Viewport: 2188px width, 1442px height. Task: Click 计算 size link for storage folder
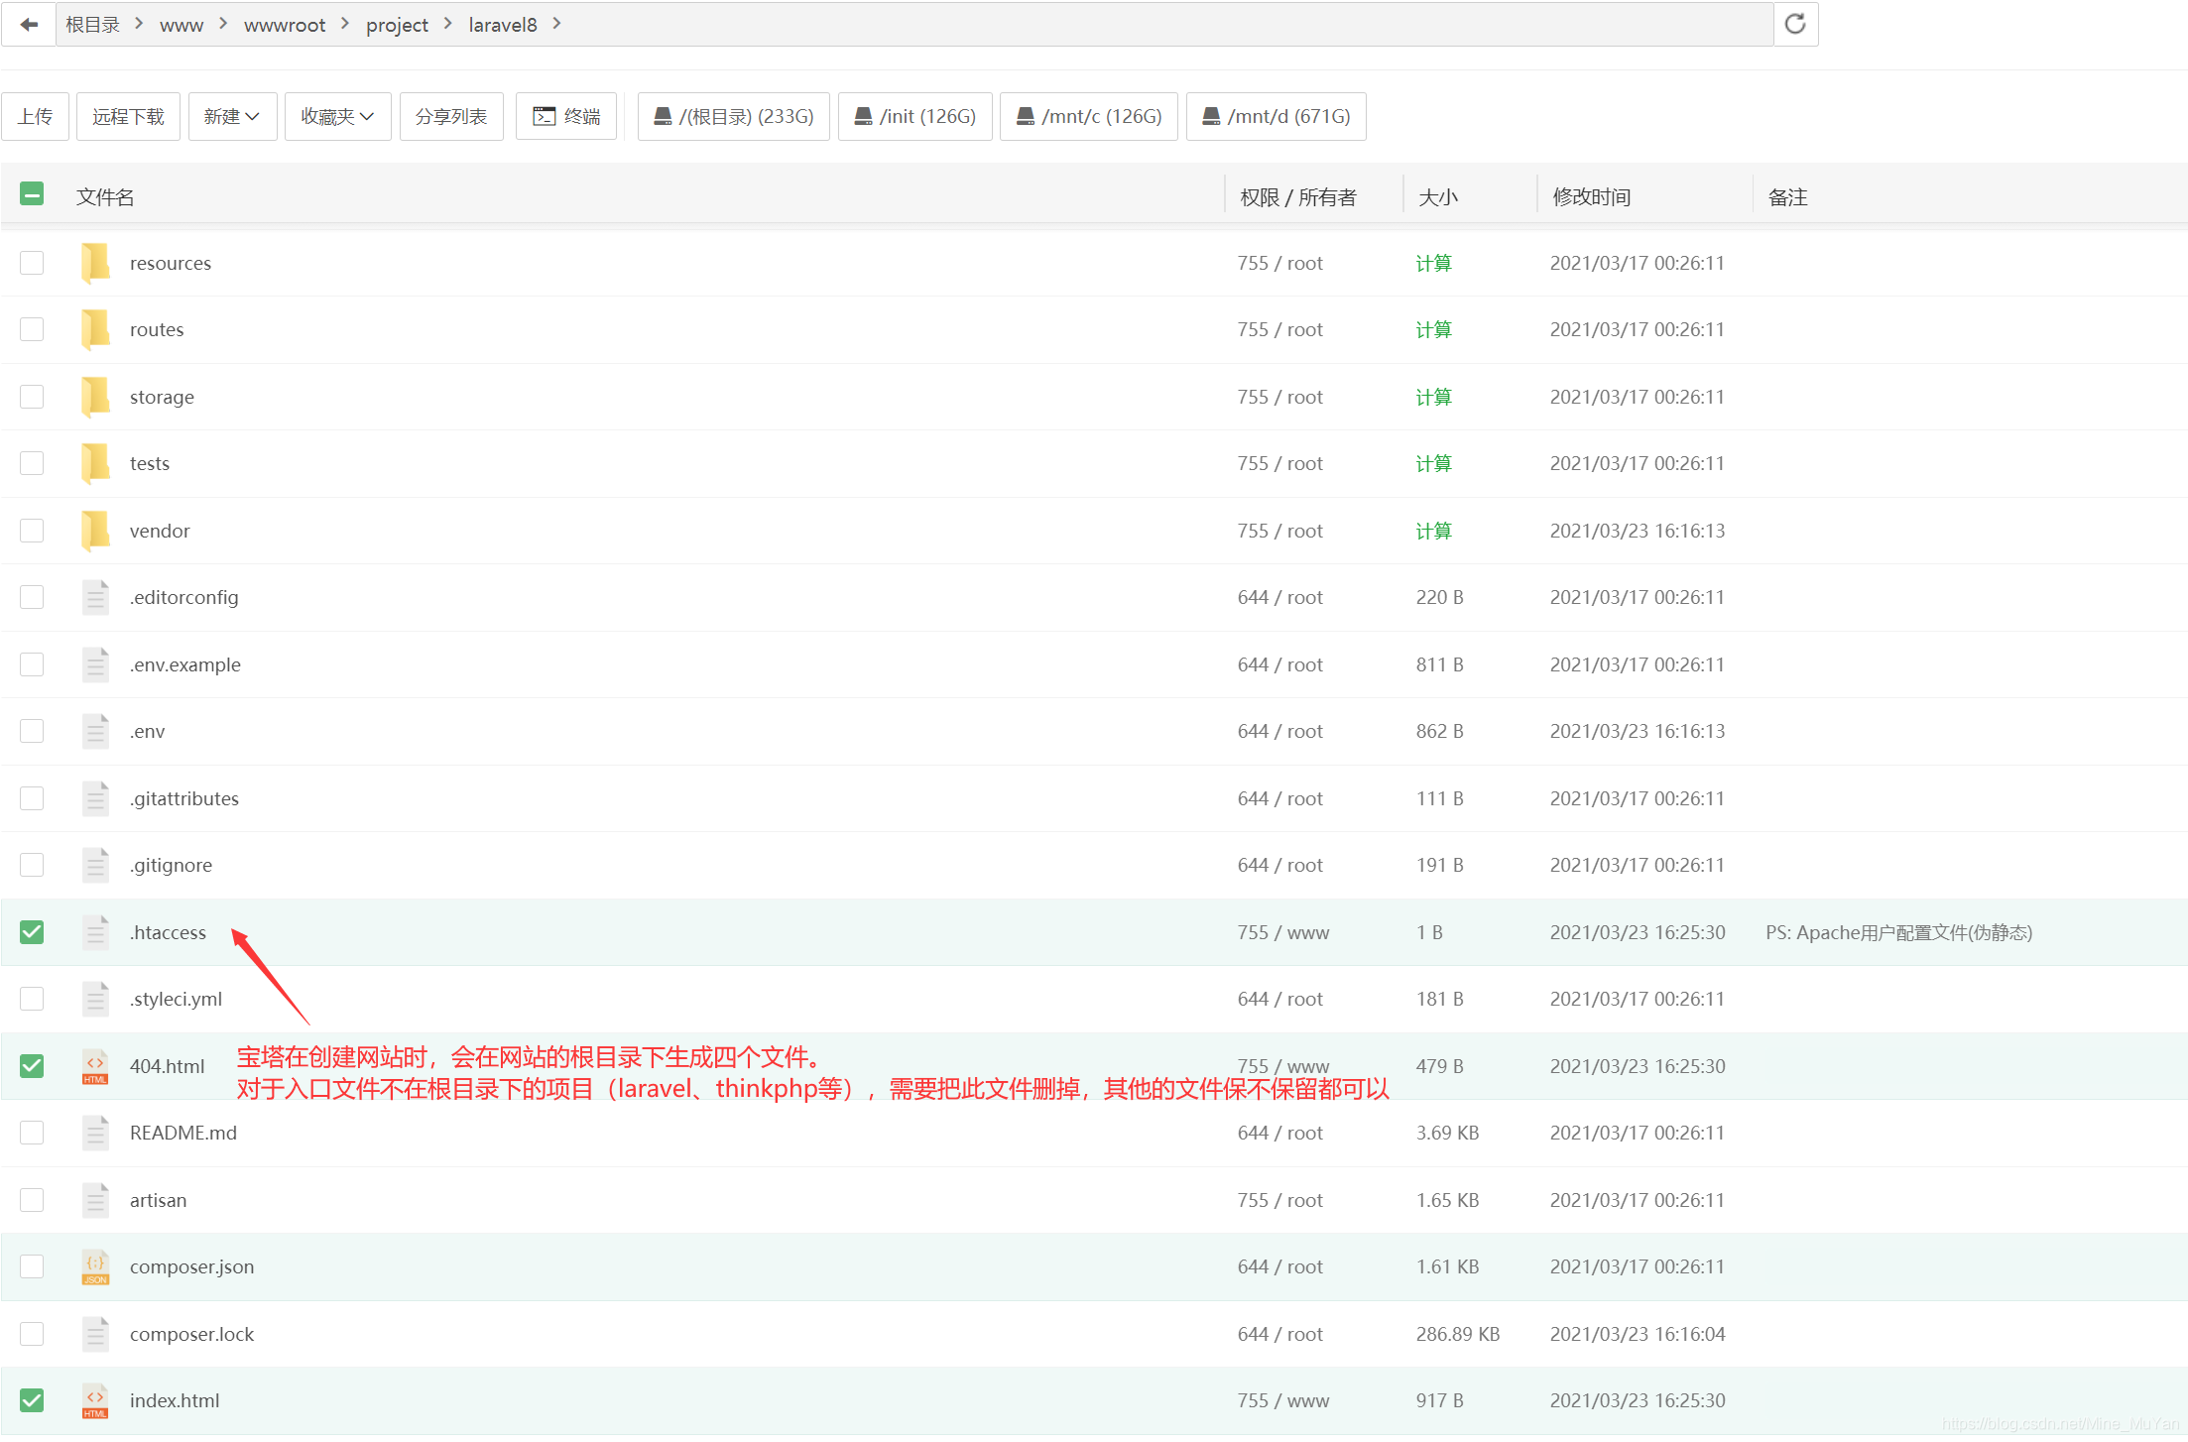point(1433,397)
